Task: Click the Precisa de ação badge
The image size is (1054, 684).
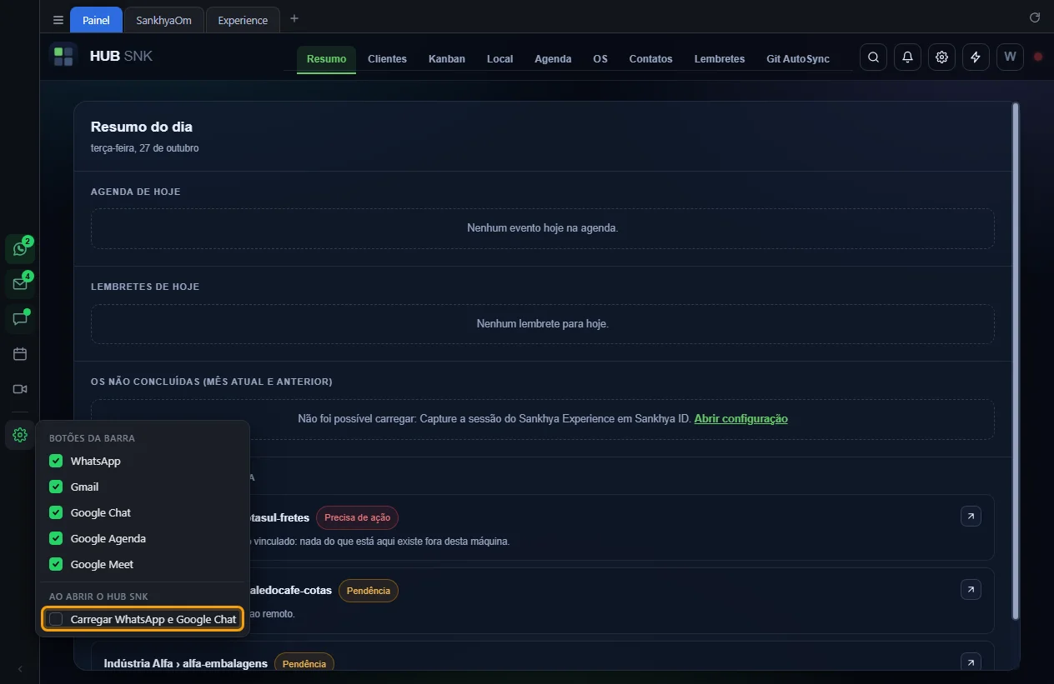Action: tap(357, 517)
